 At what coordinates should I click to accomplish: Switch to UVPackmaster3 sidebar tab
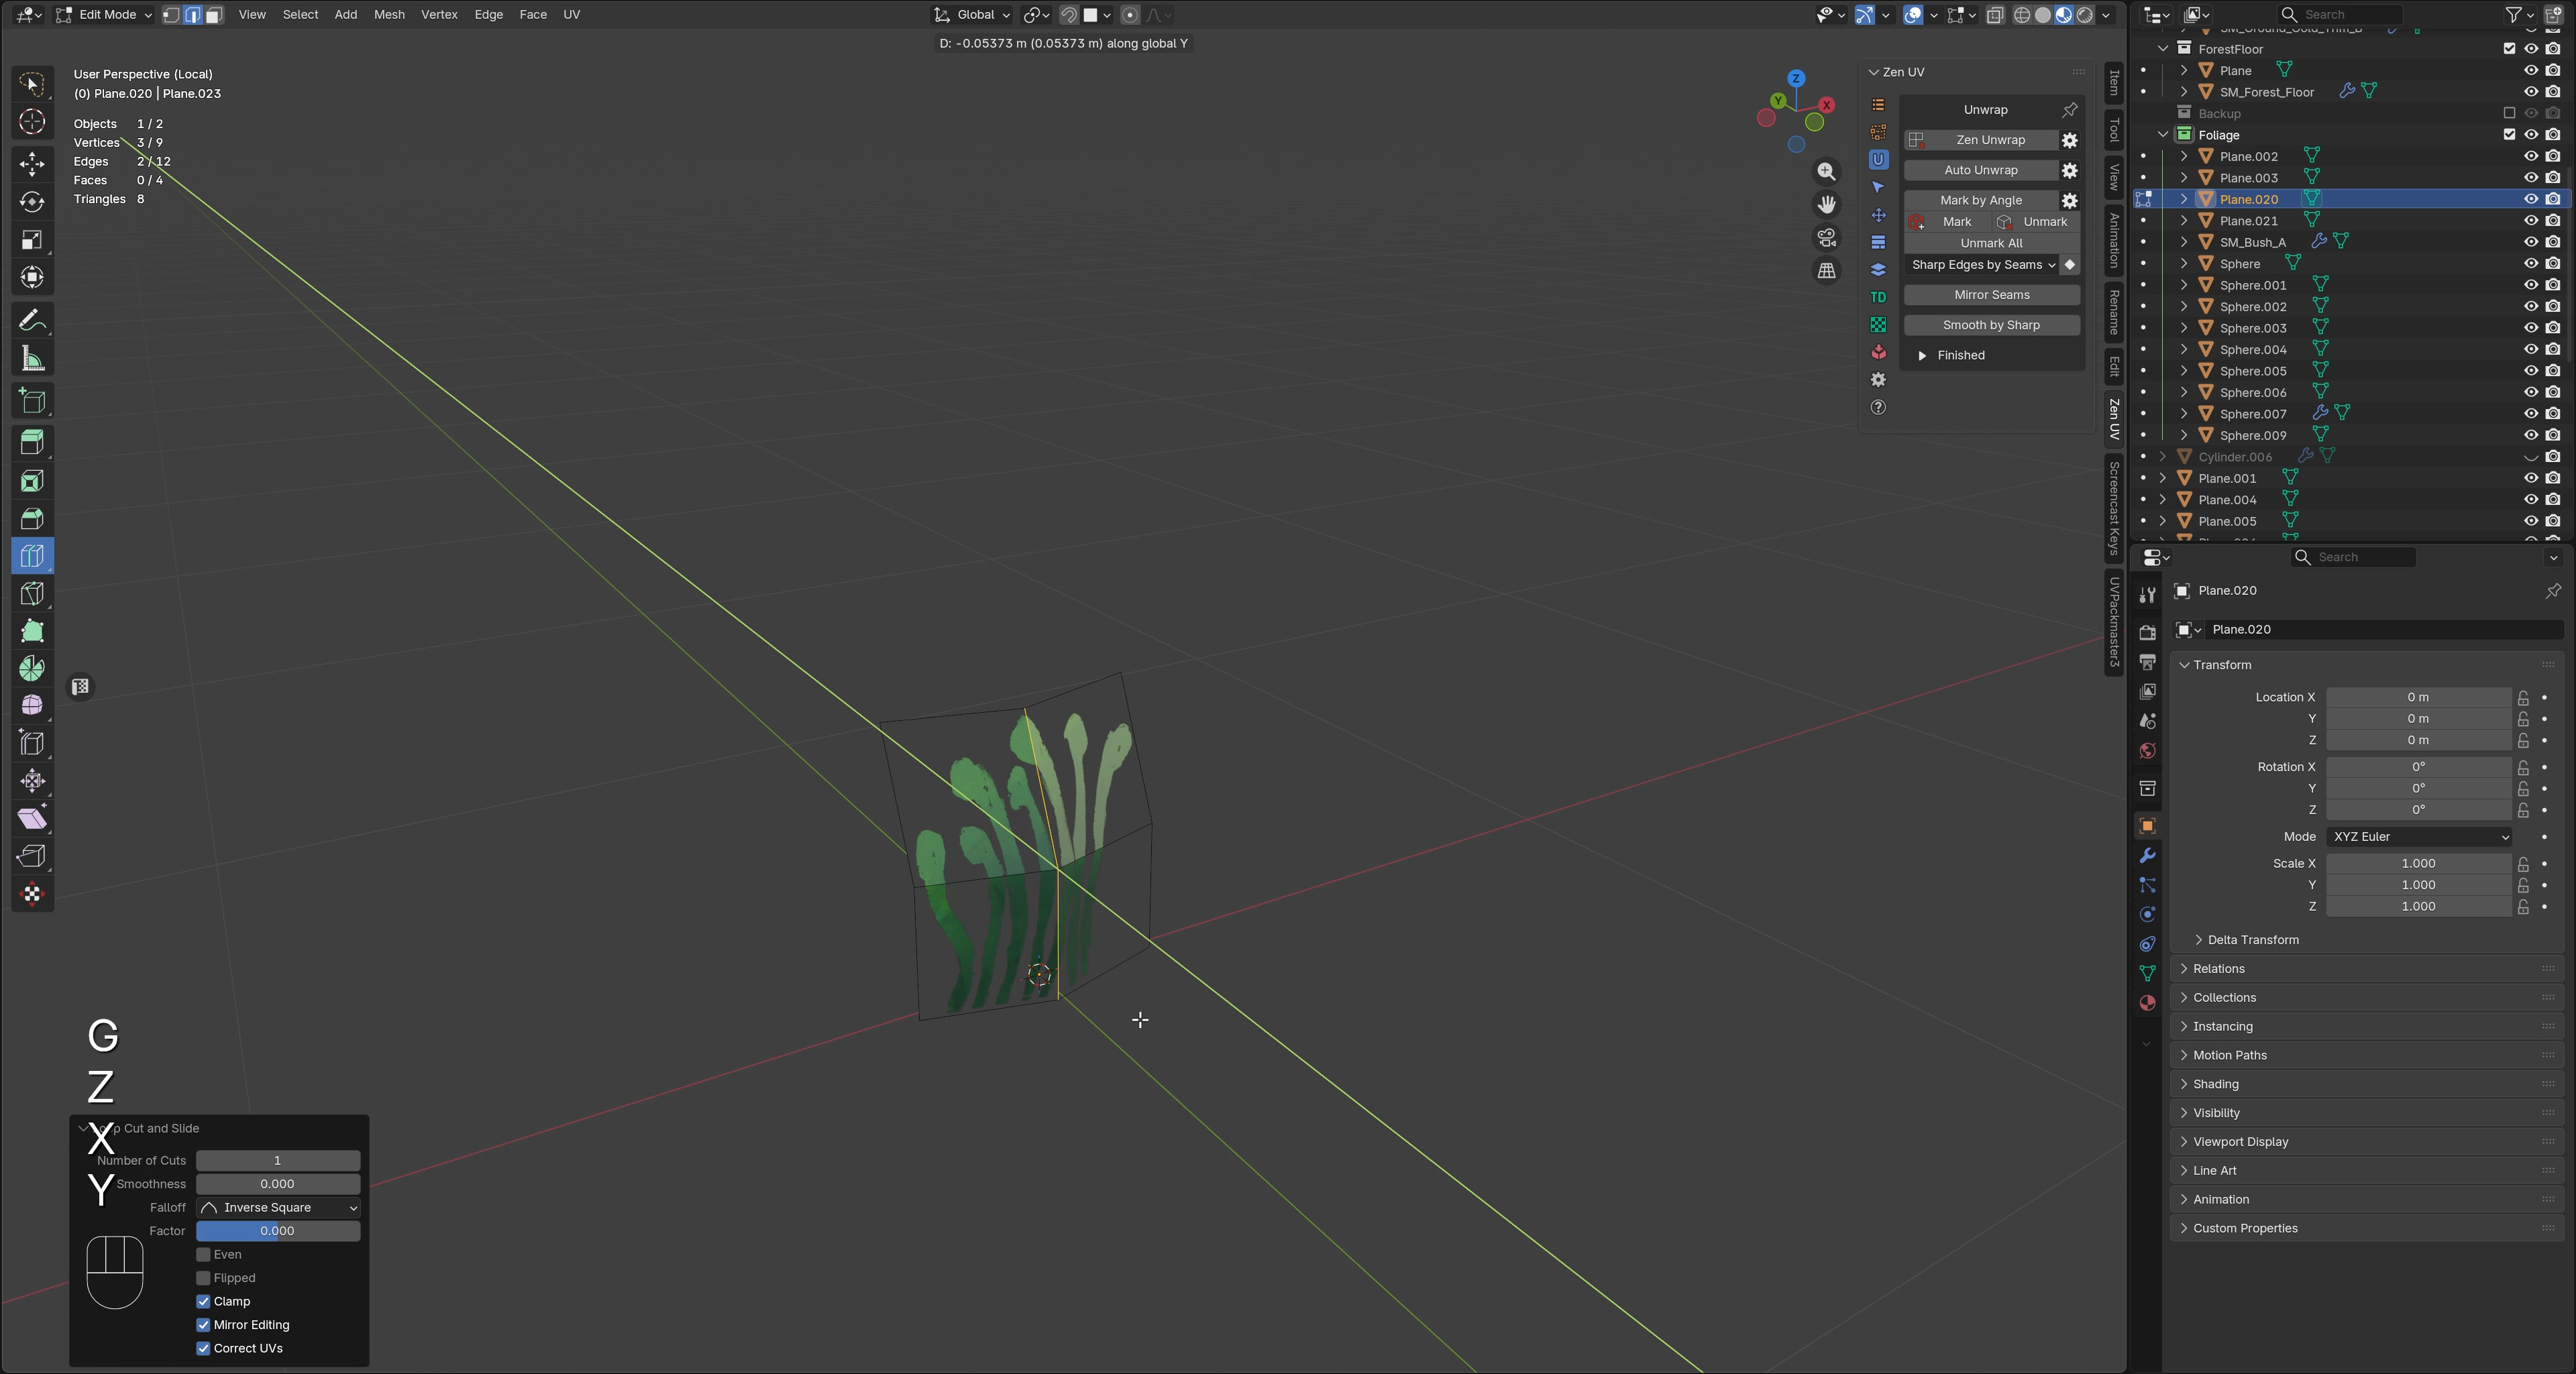[2114, 622]
